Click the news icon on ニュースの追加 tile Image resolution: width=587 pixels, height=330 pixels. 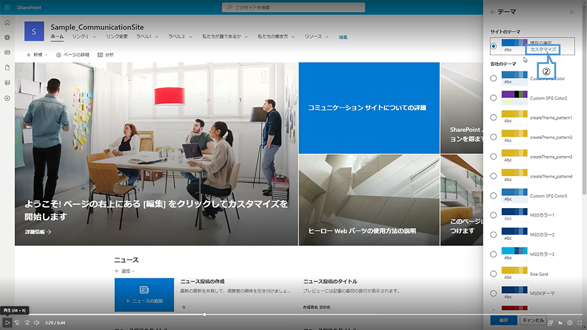(x=144, y=290)
